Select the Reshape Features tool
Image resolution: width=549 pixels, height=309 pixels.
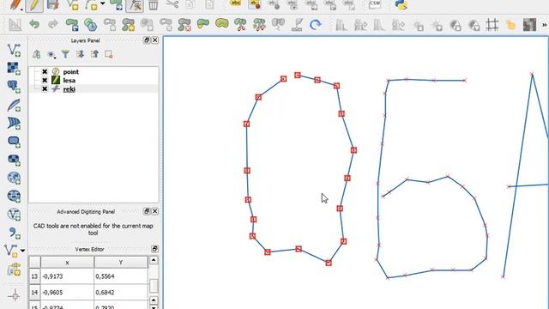pyautogui.click(x=203, y=24)
